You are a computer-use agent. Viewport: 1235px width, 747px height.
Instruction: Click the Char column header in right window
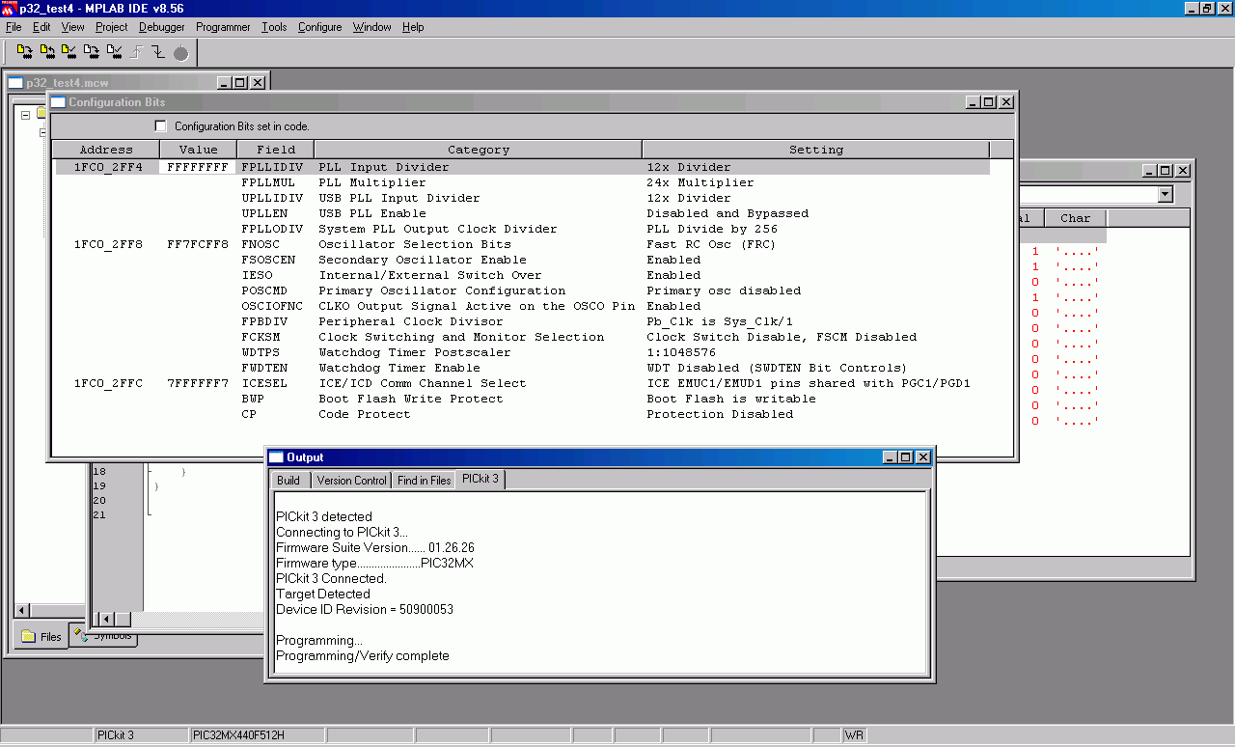coord(1075,218)
